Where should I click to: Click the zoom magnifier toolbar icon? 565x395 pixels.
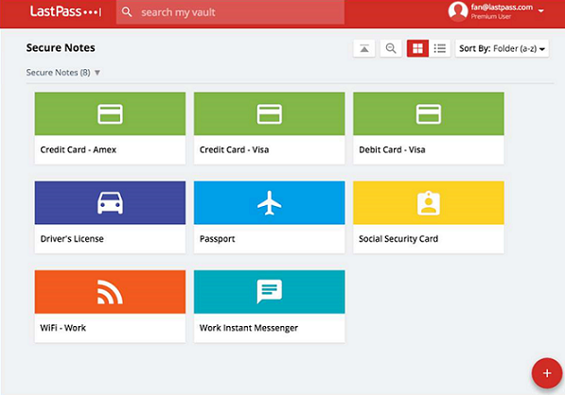tap(391, 48)
